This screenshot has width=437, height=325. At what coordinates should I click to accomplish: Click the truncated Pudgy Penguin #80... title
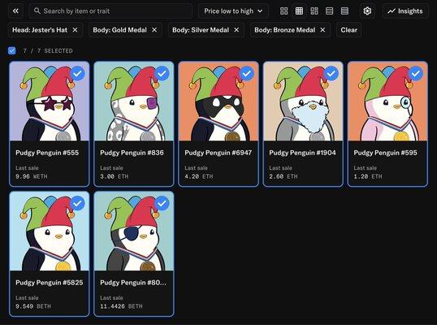point(133,283)
